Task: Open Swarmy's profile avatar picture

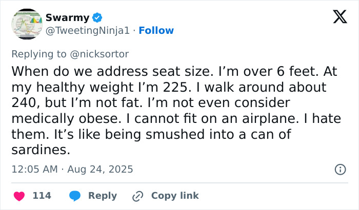Action: 26,24
